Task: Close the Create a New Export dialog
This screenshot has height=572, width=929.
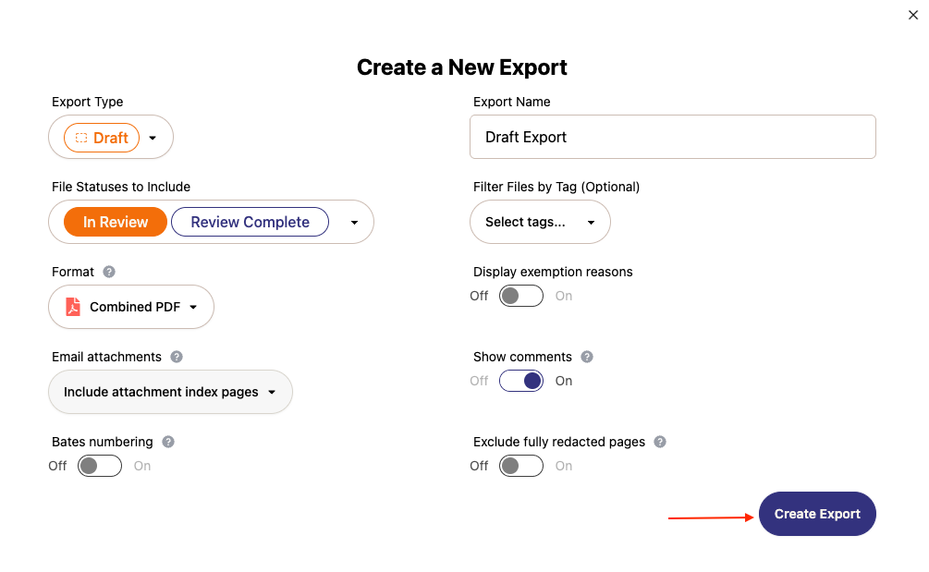Action: (913, 15)
